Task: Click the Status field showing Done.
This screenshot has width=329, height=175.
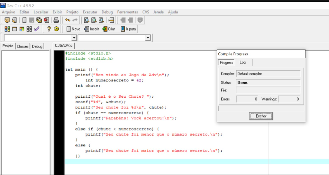Action: (268, 83)
